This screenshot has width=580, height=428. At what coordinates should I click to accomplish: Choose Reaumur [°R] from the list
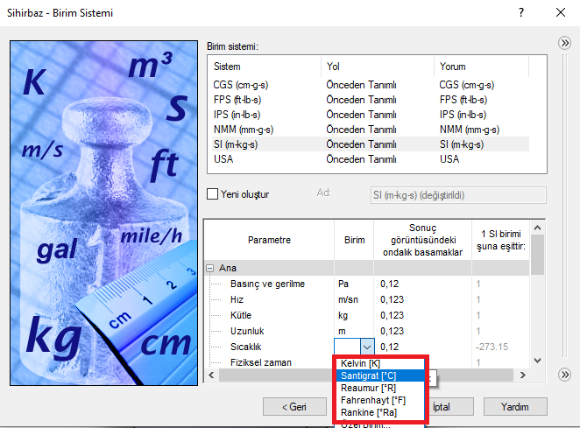coord(362,388)
